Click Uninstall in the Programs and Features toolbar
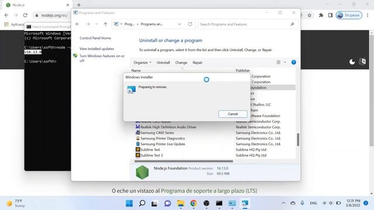 tap(163, 62)
